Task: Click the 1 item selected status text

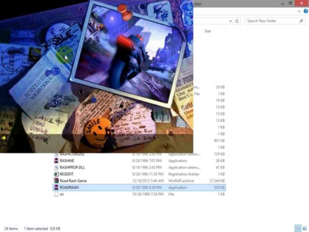Action: (x=36, y=229)
